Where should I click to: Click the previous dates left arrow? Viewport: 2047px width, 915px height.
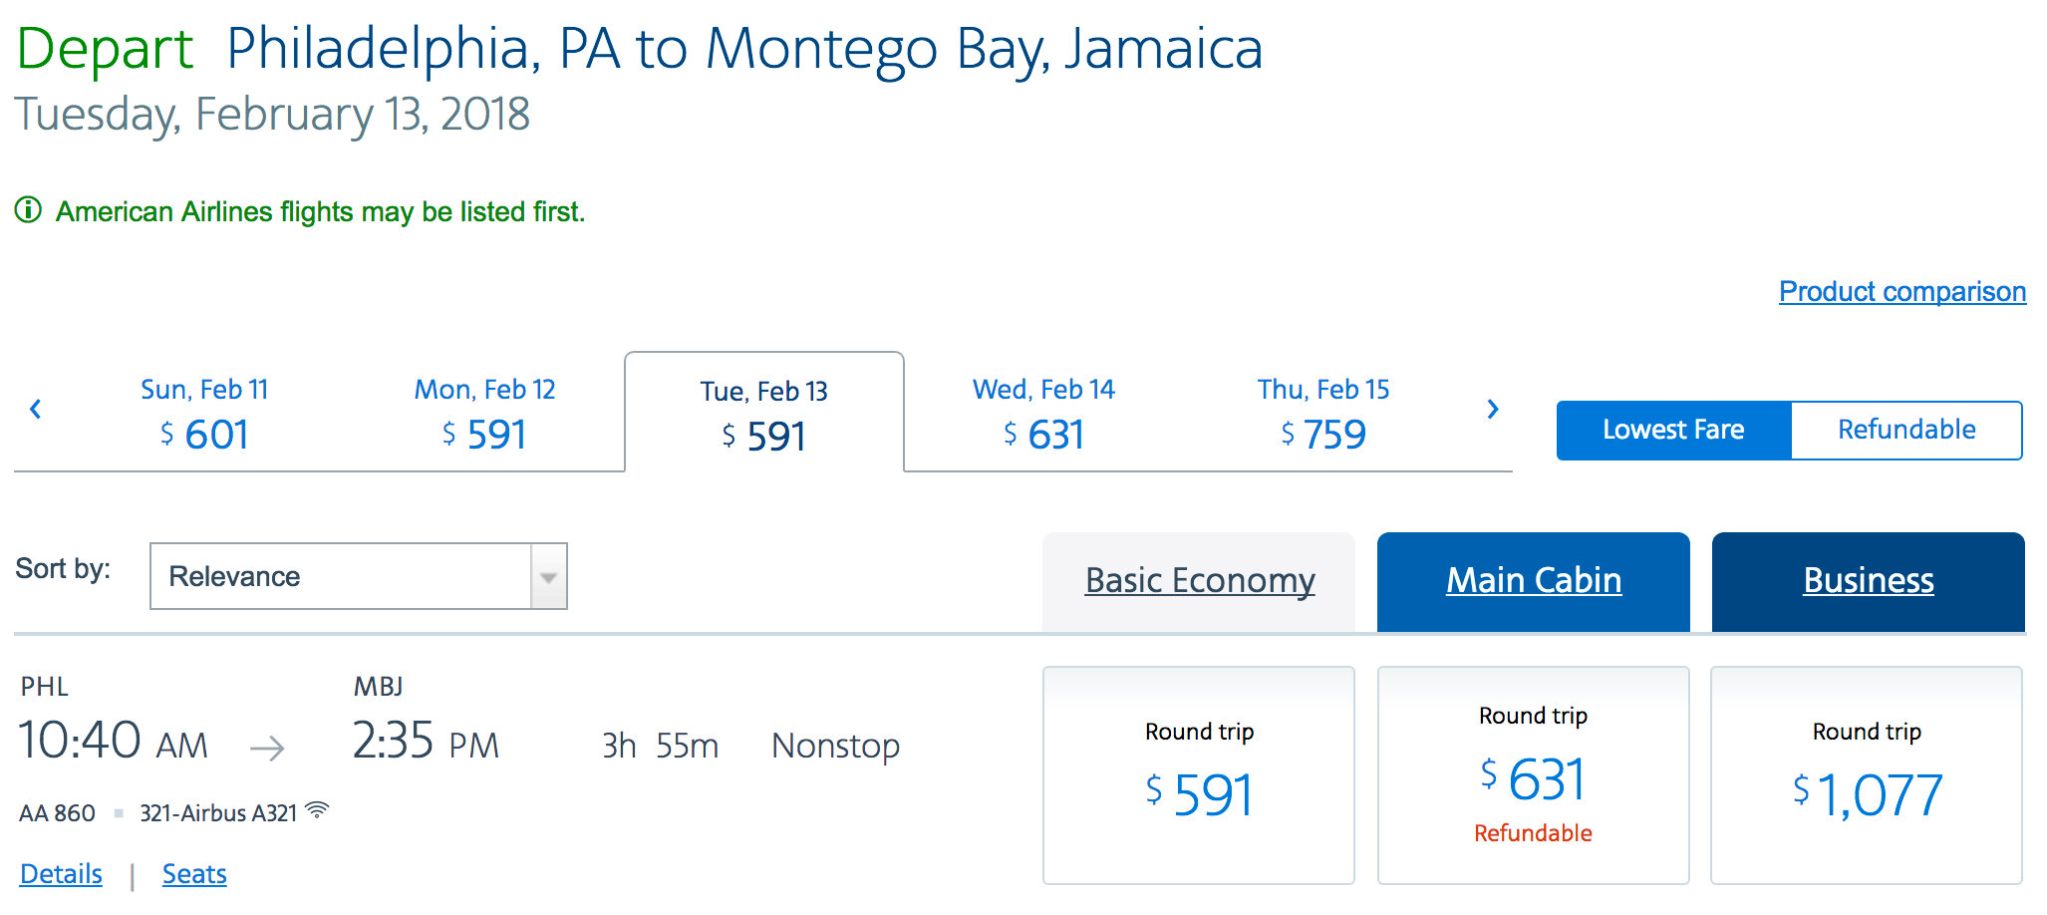tap(36, 409)
